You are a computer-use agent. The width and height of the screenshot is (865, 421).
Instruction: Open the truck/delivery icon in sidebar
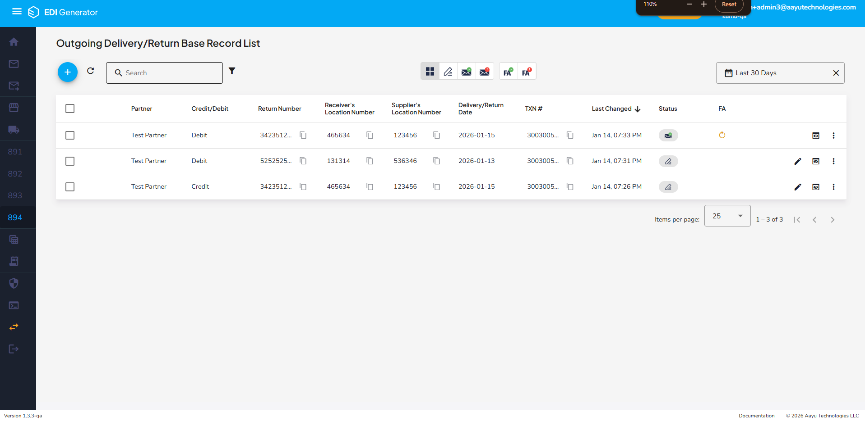coord(14,130)
